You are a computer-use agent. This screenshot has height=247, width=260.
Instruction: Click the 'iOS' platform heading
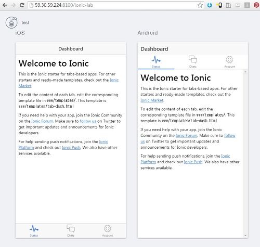click(x=20, y=33)
